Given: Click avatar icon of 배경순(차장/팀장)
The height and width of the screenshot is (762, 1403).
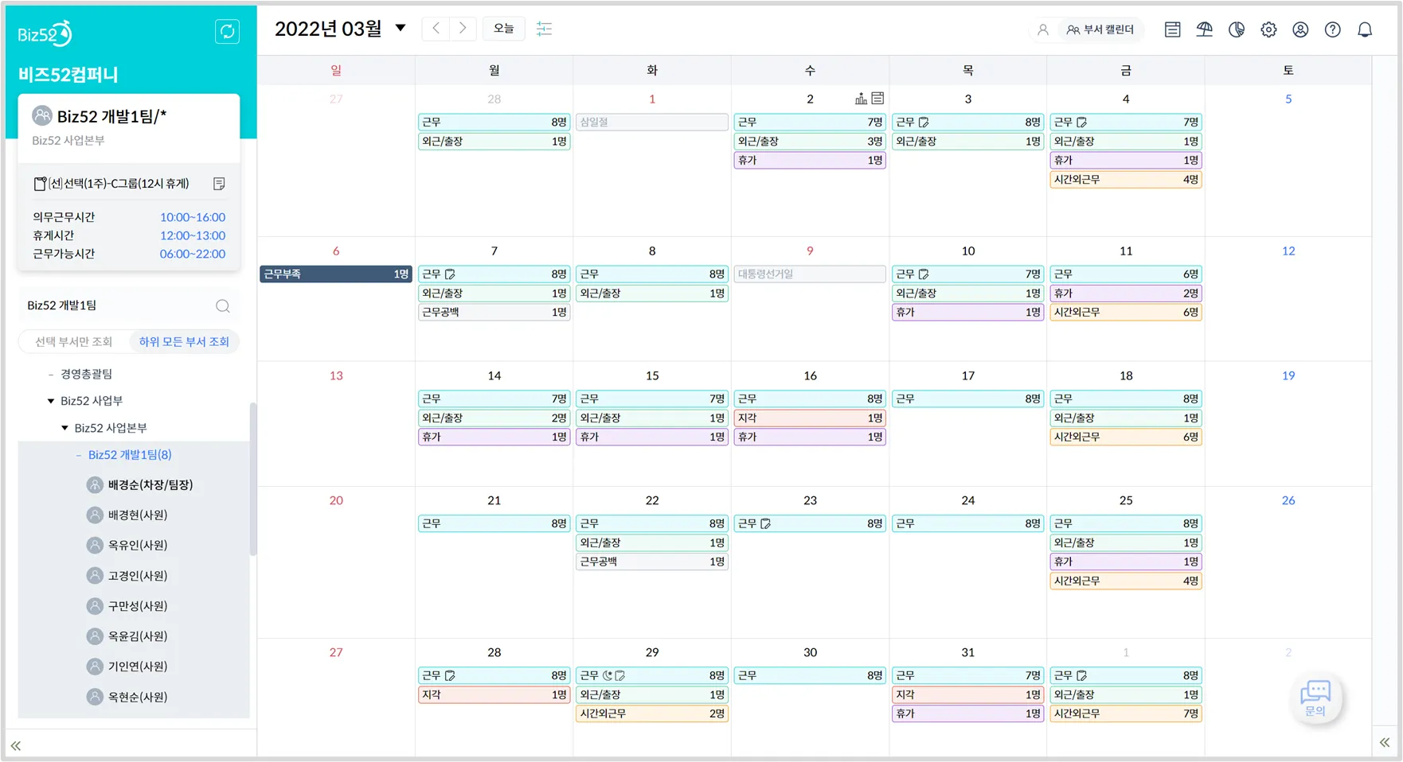Looking at the screenshot, I should [x=95, y=485].
